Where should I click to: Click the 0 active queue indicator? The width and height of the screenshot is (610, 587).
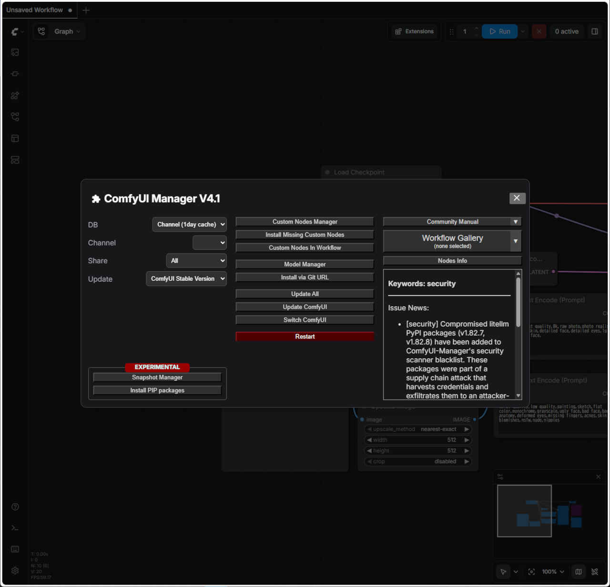pyautogui.click(x=567, y=31)
